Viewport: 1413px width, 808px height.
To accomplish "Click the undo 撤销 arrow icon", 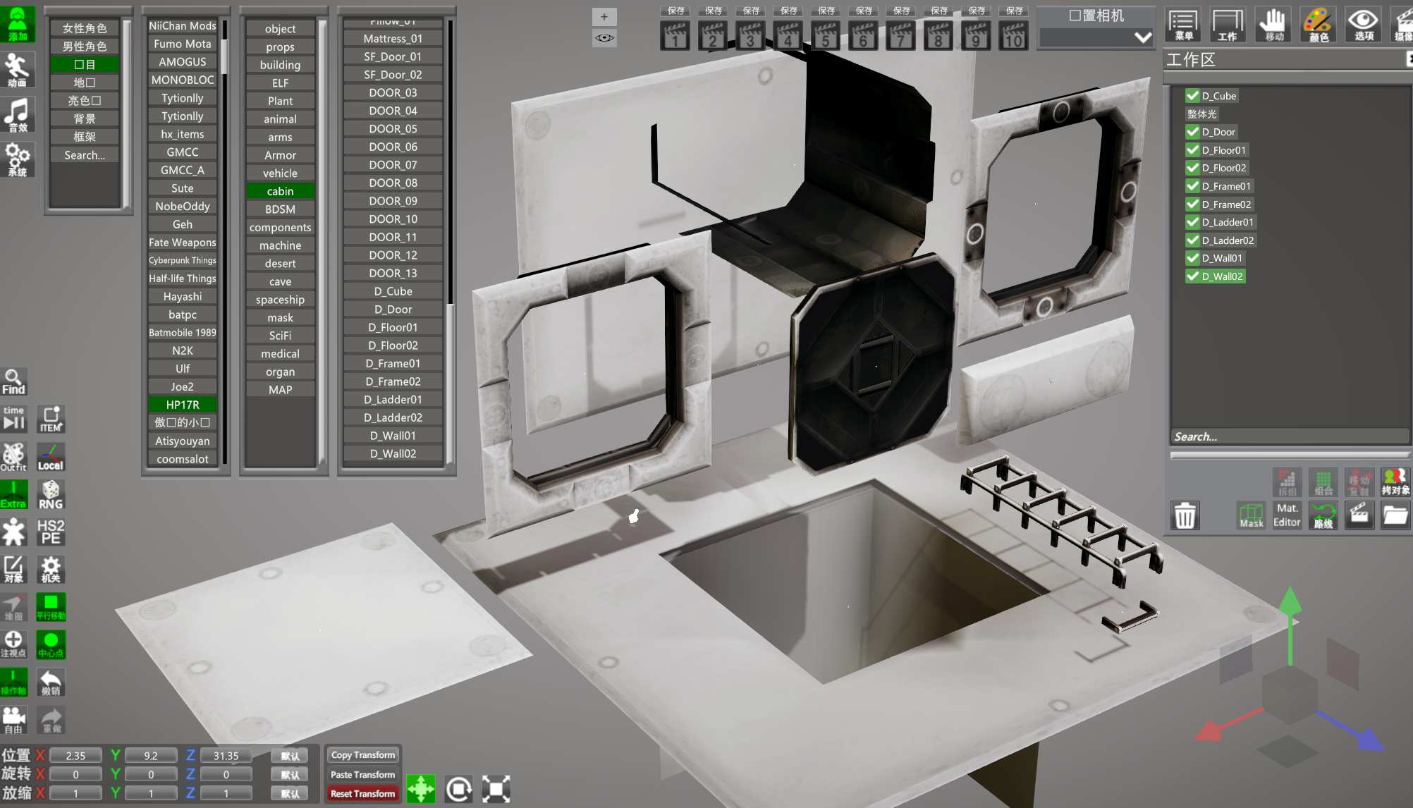I will [x=51, y=682].
